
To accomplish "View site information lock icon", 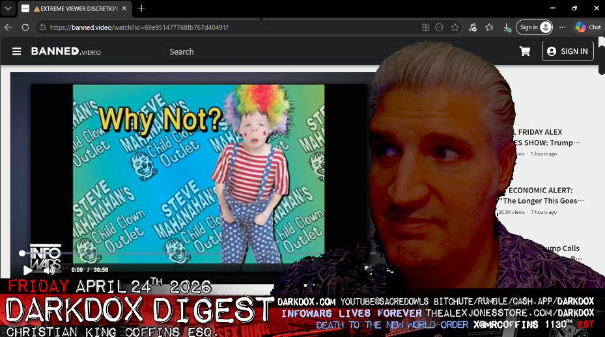I will pos(42,27).
